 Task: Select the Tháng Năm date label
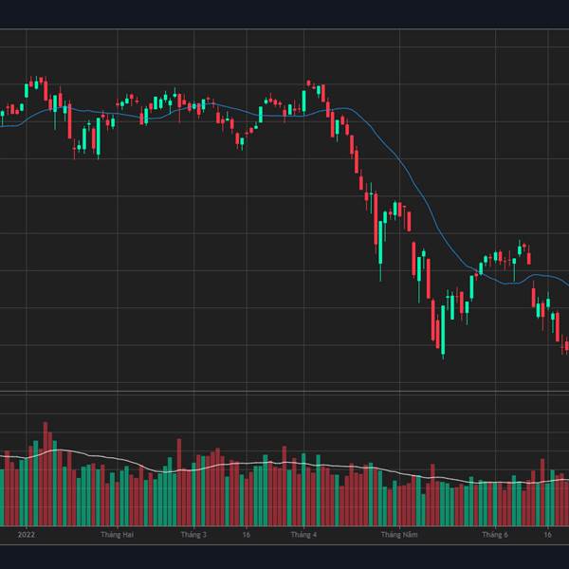(x=399, y=535)
